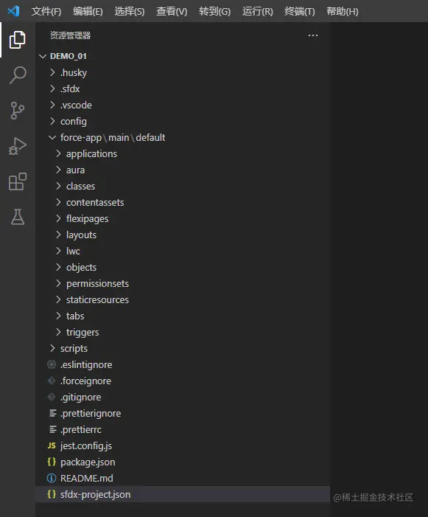The height and width of the screenshot is (517, 428).
Task: Open the Explorer panel more actions (…)
Action: (x=313, y=35)
